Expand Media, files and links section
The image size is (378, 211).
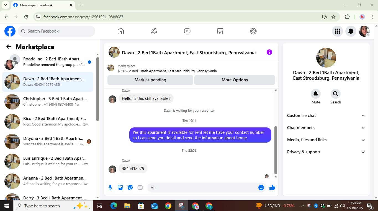[x=326, y=140]
